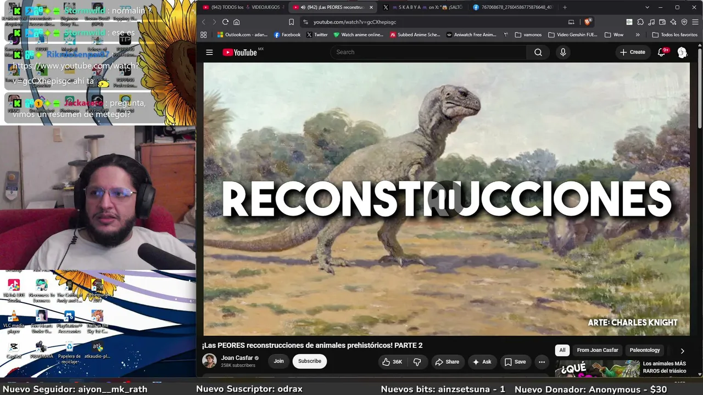703x395 pixels.
Task: Save the video to a playlist
Action: [x=515, y=362]
